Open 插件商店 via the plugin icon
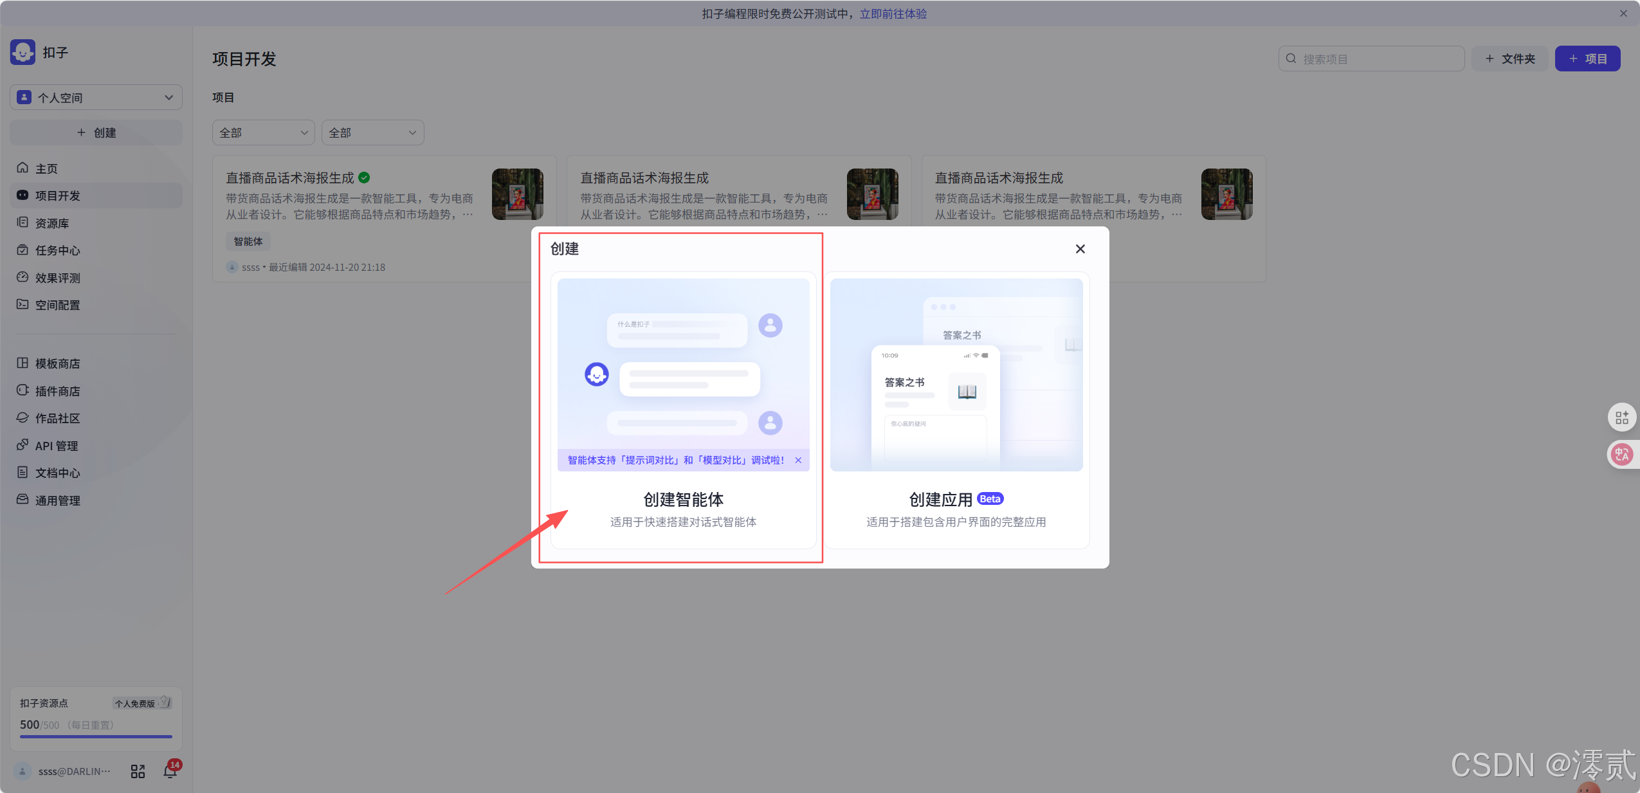The height and width of the screenshot is (793, 1640). [23, 390]
